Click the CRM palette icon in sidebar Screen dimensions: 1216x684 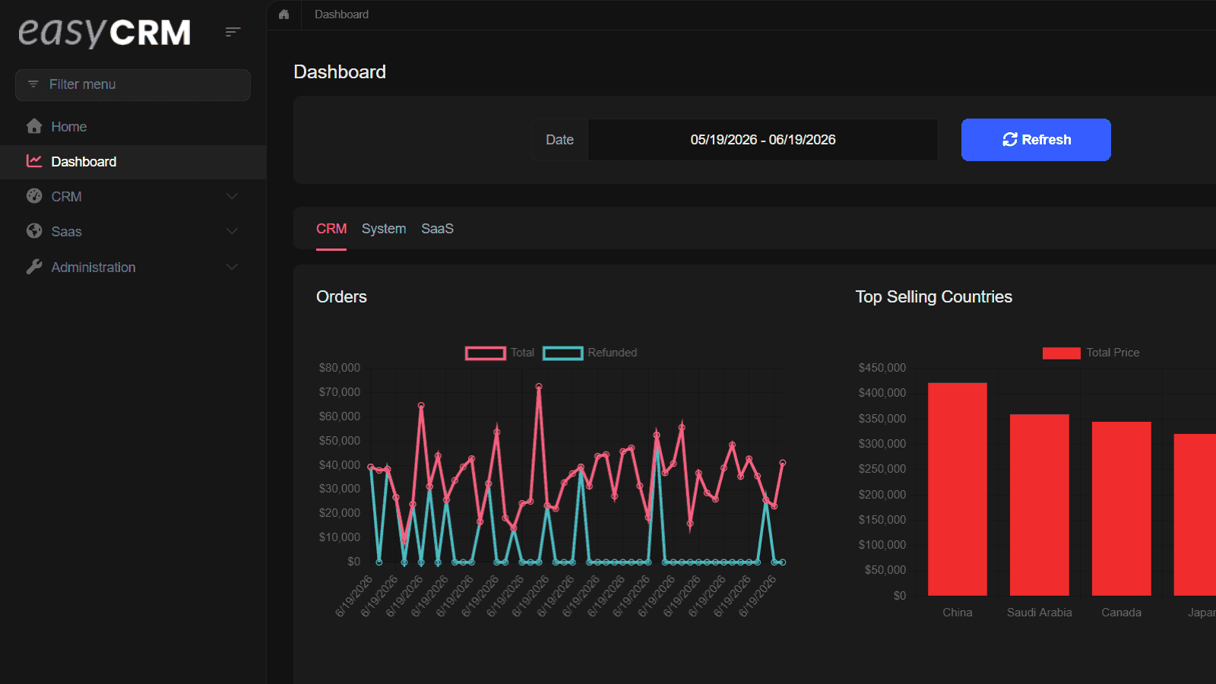tap(34, 196)
